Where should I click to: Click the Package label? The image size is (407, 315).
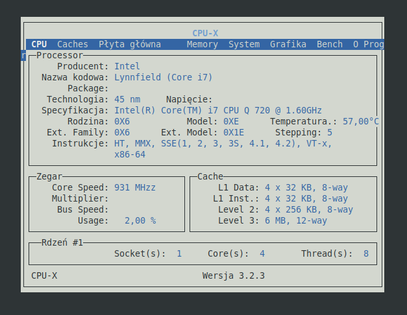[x=88, y=88]
